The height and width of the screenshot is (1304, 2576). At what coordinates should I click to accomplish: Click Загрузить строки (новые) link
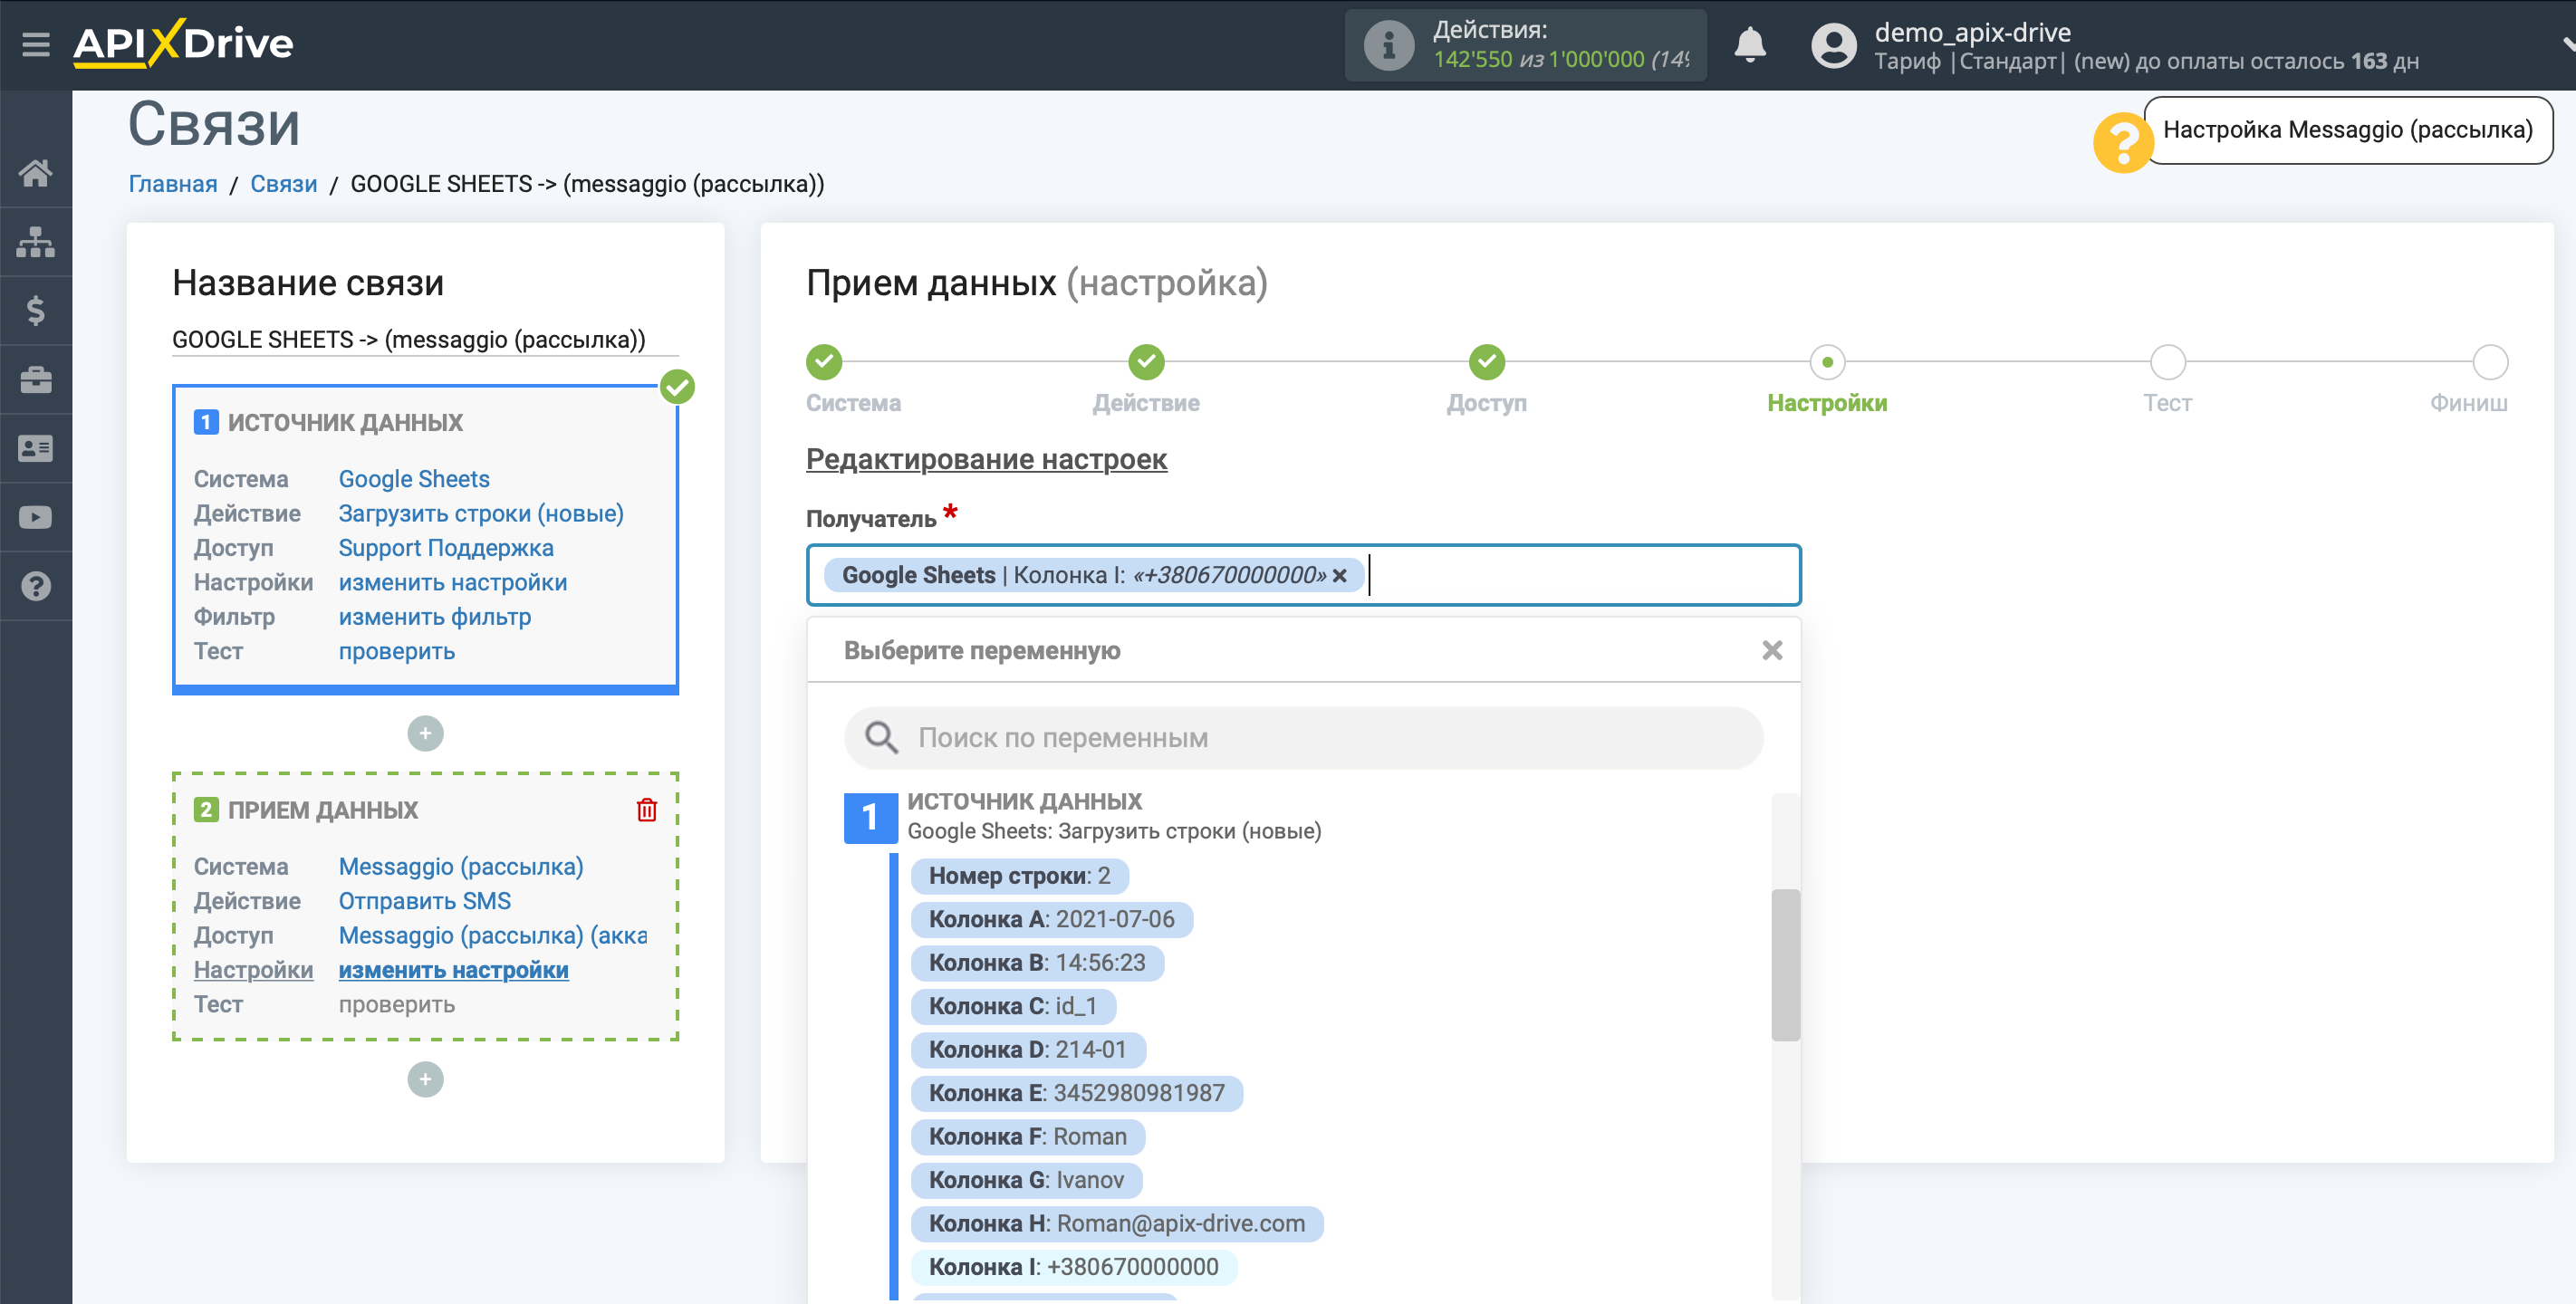[x=481, y=513]
